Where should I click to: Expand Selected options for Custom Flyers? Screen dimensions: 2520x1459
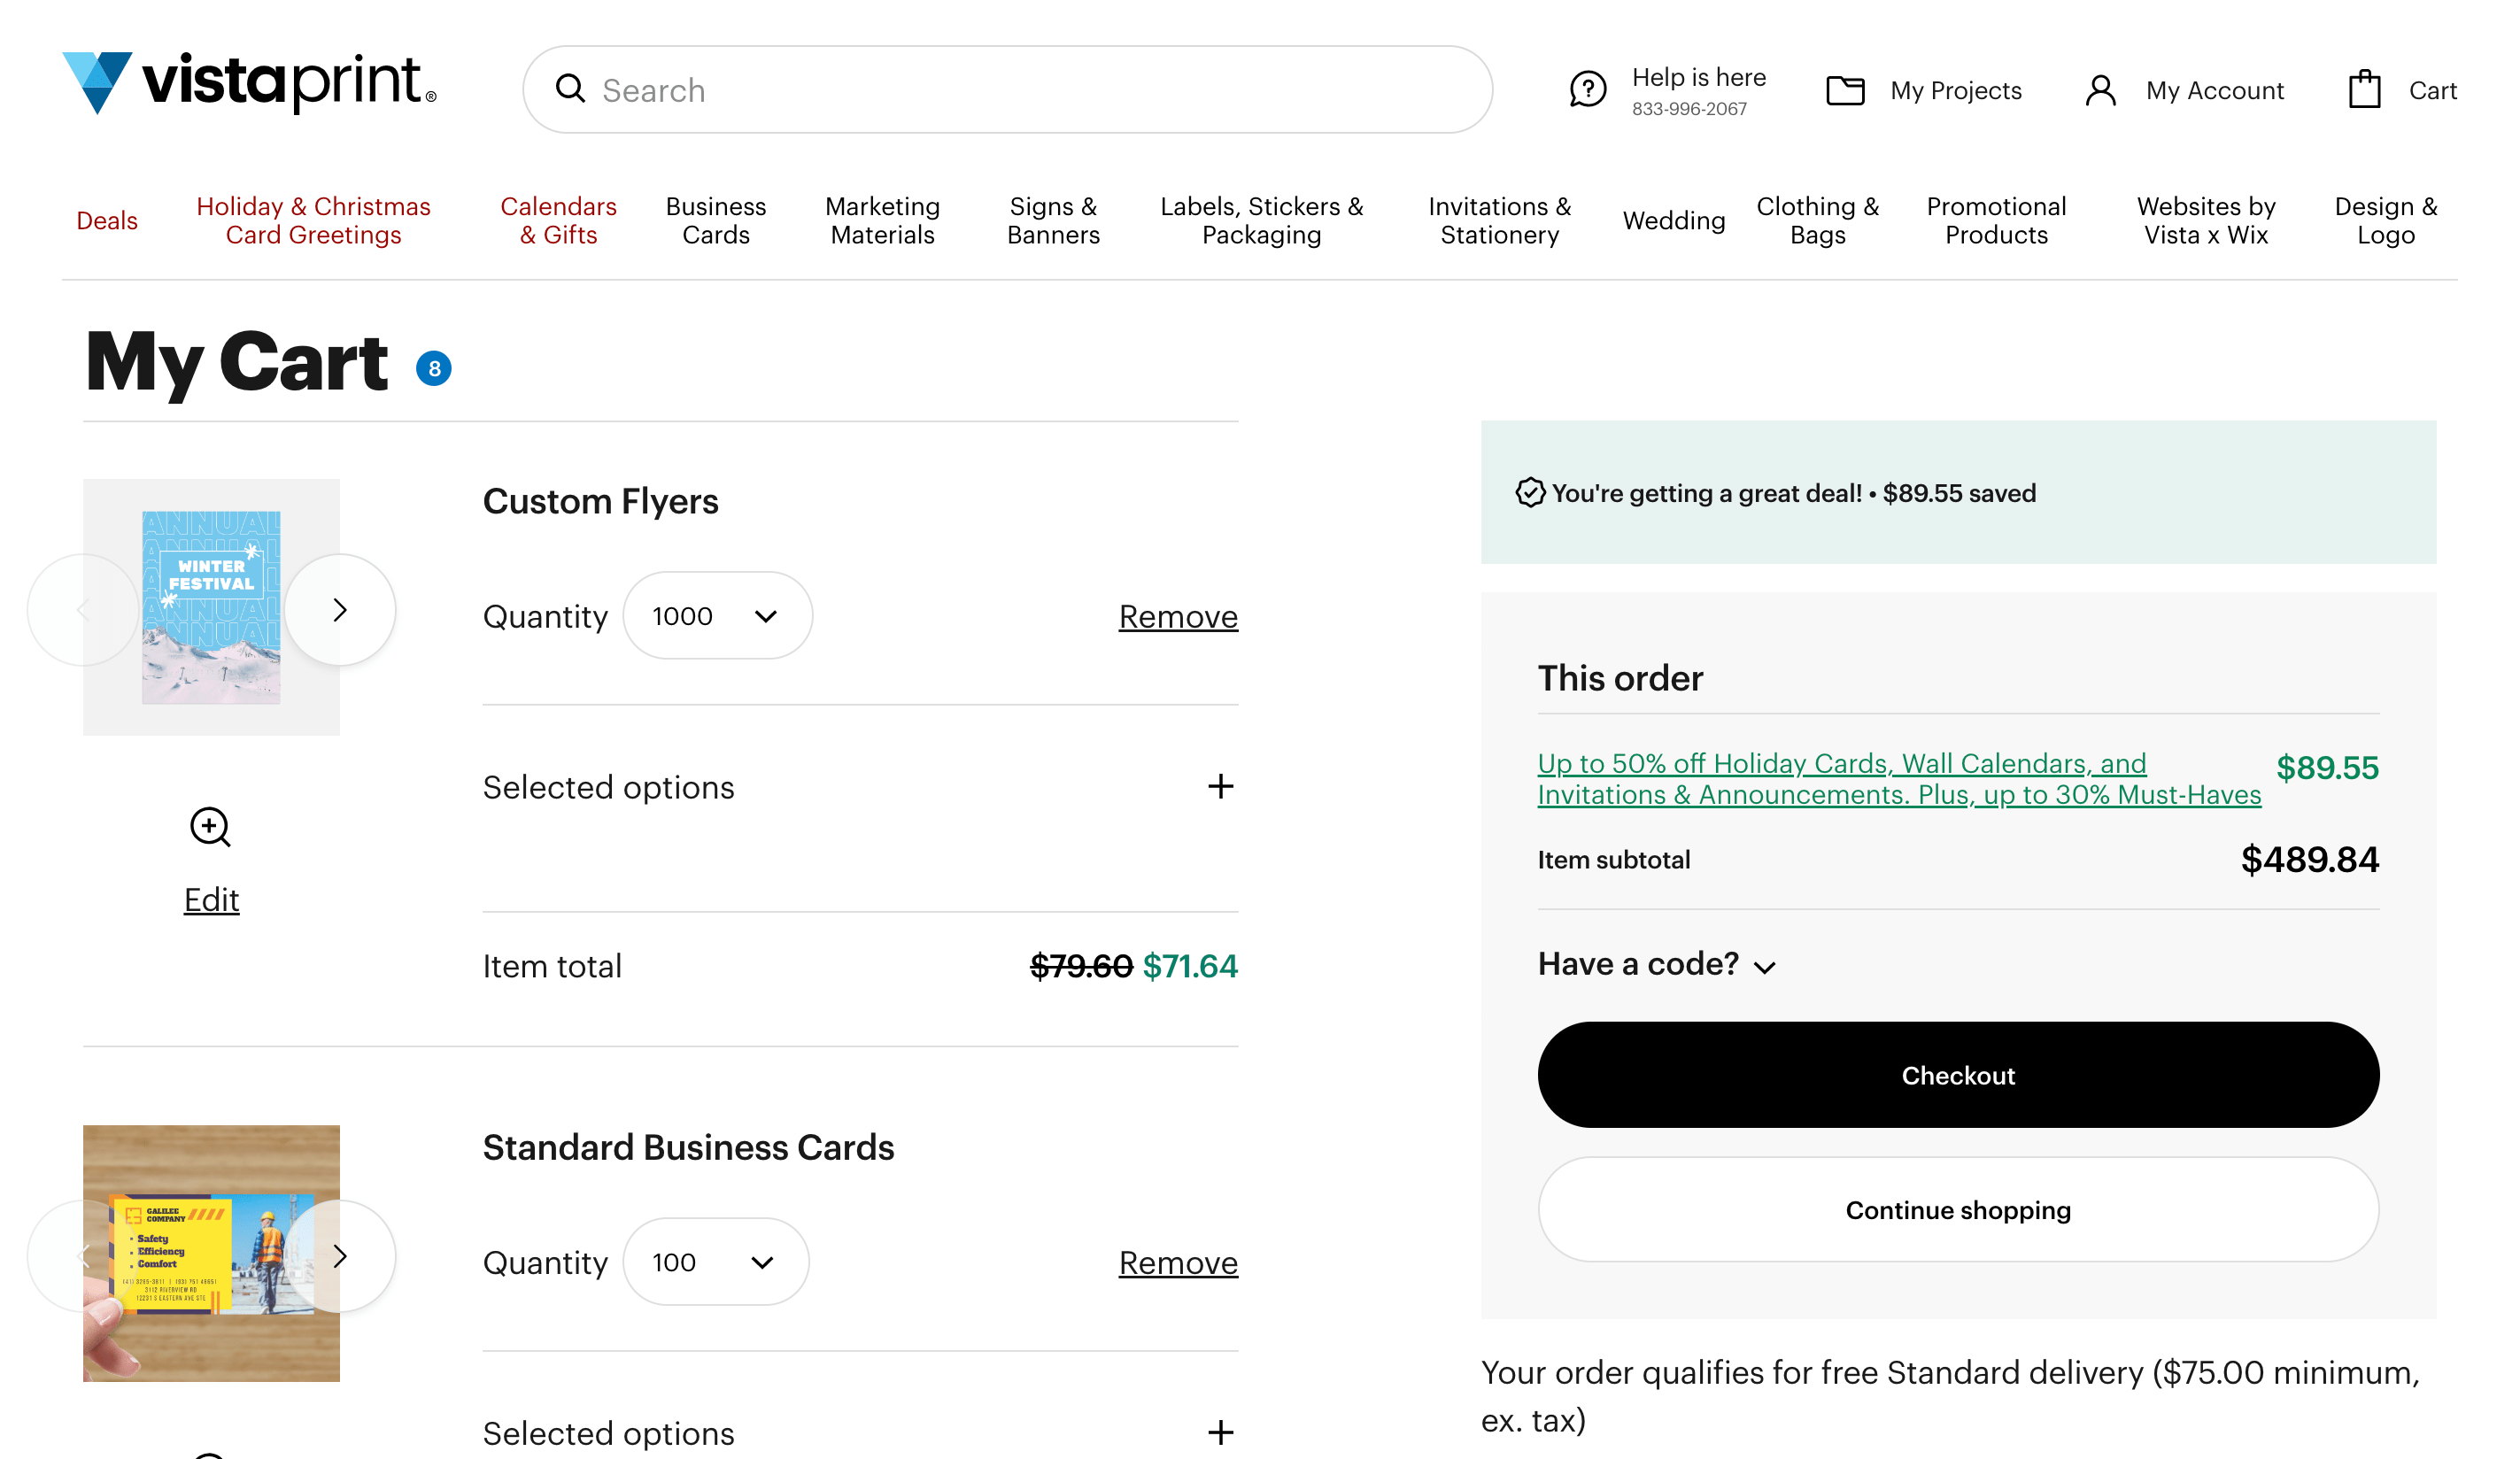pyautogui.click(x=1220, y=787)
